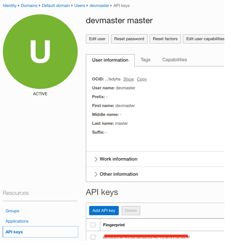Expand the Other information section

[116, 174]
